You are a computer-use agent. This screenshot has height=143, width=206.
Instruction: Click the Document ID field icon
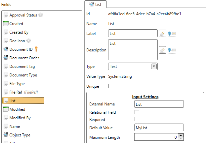click(x=6, y=49)
